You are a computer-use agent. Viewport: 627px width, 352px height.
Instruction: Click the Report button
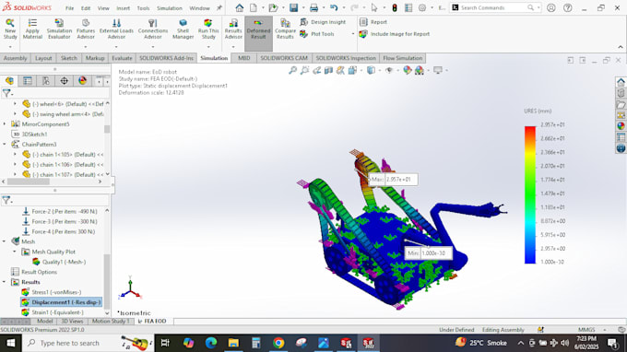pyautogui.click(x=373, y=22)
